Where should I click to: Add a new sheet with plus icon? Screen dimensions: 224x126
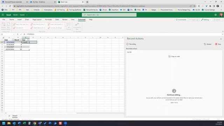coord(20,116)
